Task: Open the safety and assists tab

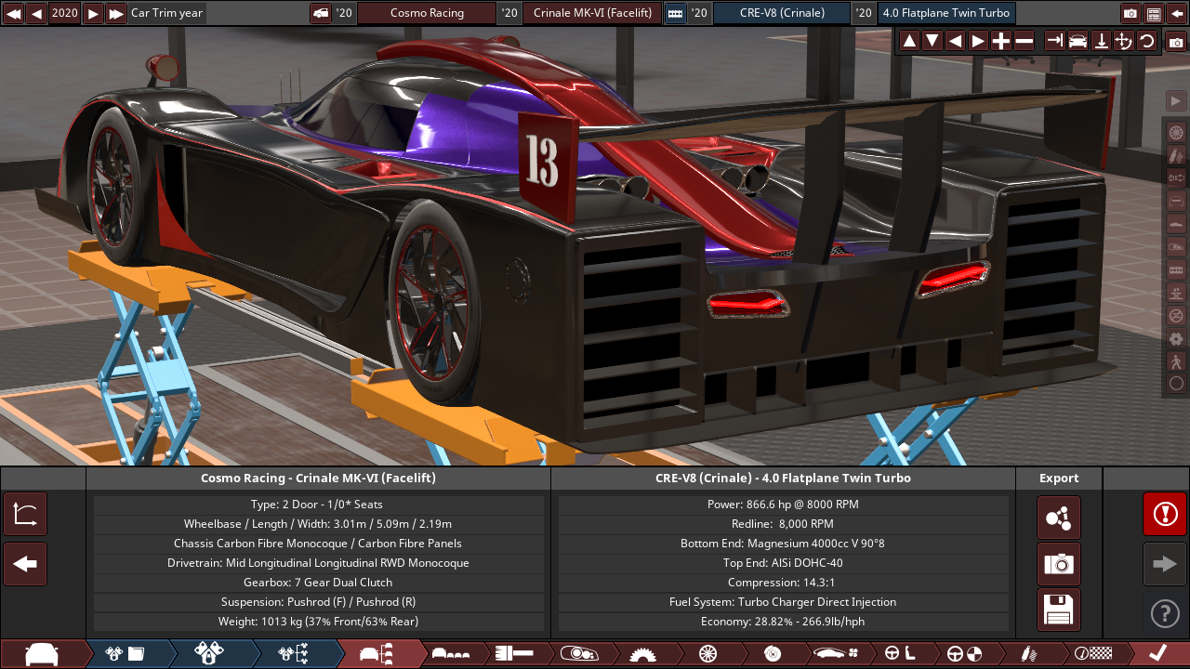Action: [964, 653]
